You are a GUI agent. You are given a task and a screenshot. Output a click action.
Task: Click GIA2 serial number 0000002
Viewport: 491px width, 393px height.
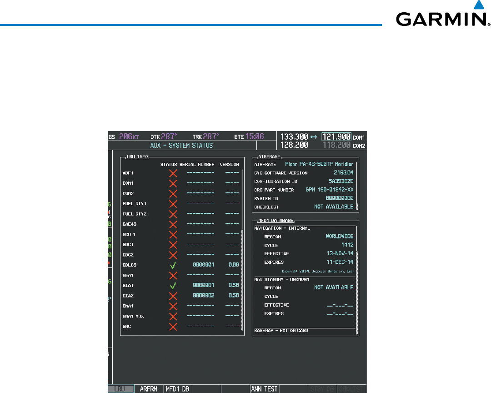pyautogui.click(x=204, y=295)
